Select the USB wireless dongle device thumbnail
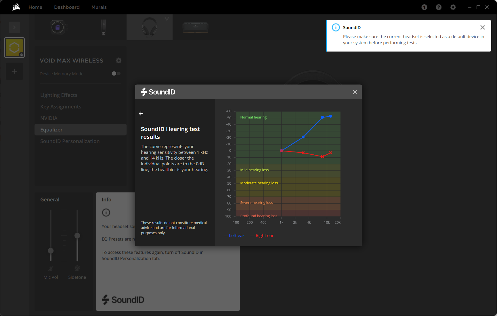The height and width of the screenshot is (316, 497). point(104,27)
